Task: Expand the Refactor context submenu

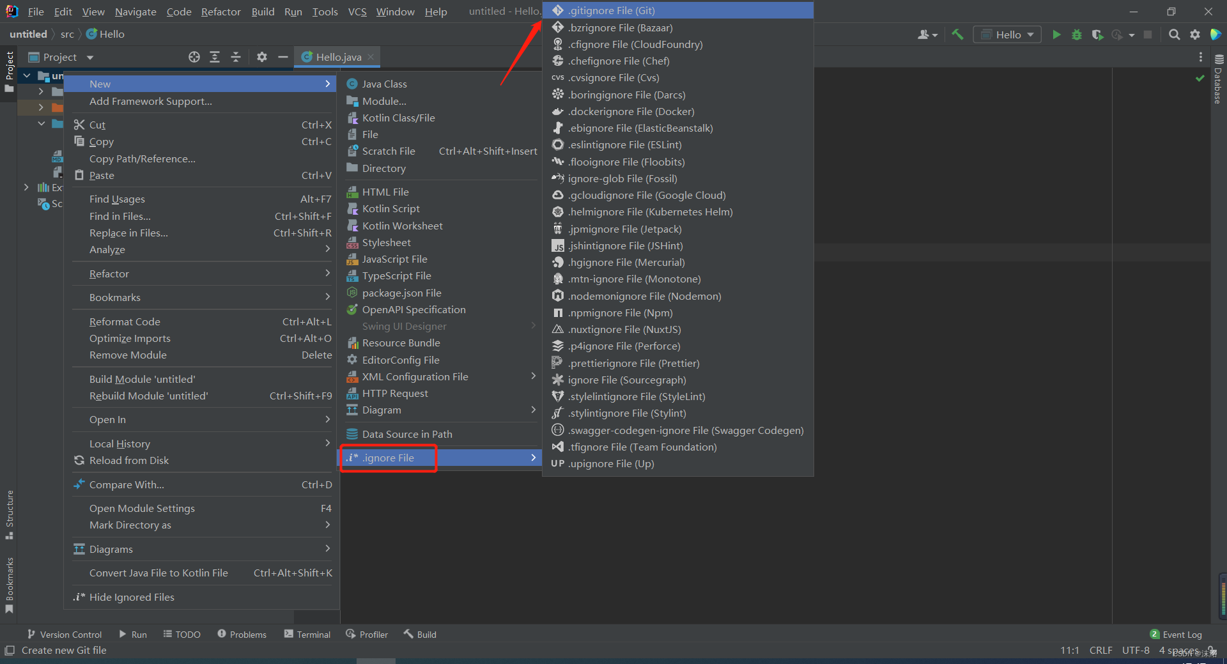Action: tap(201, 274)
